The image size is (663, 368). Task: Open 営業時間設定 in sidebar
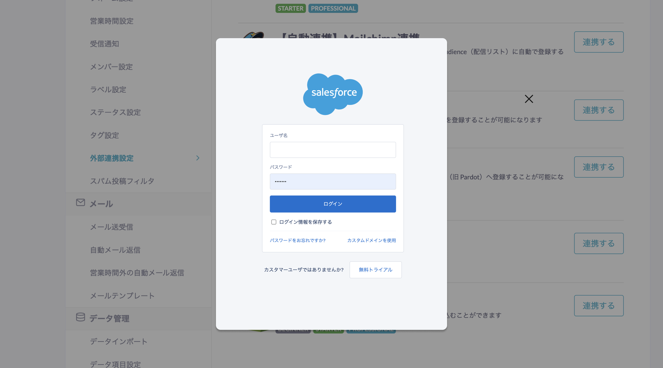click(112, 21)
